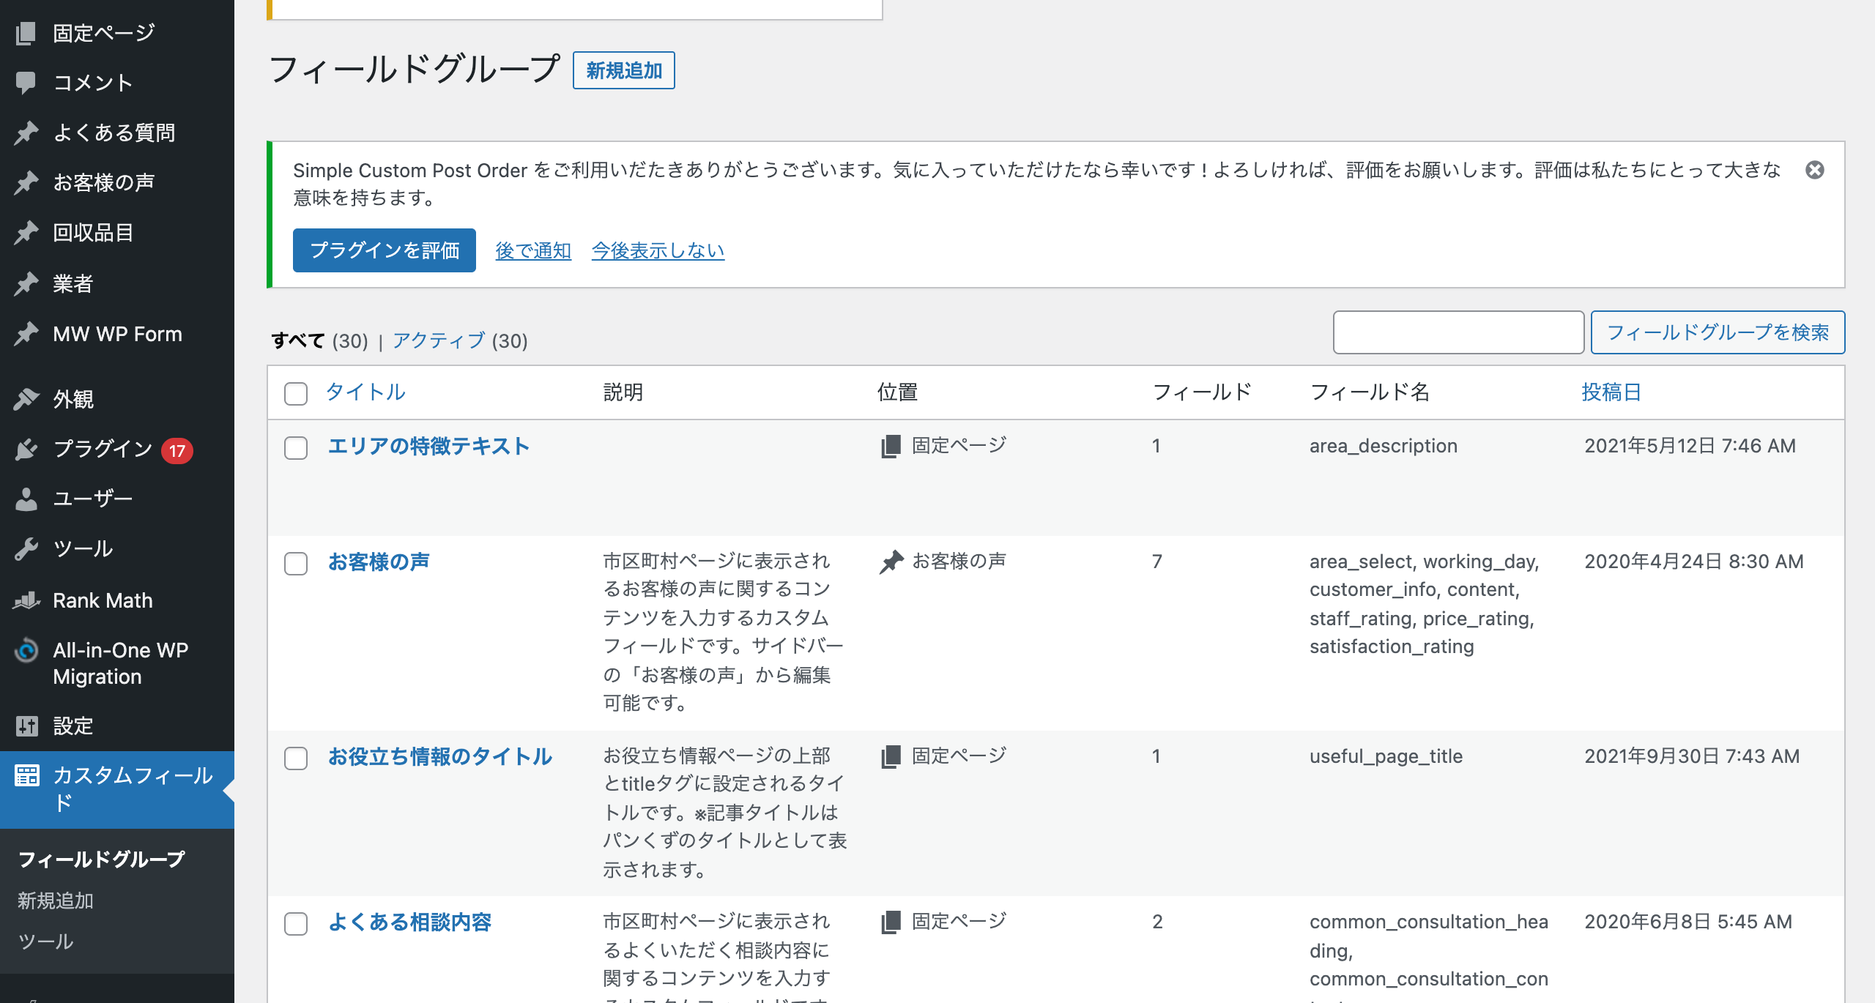
Task: Open the 外観 appearance menu
Action: pyautogui.click(x=73, y=399)
